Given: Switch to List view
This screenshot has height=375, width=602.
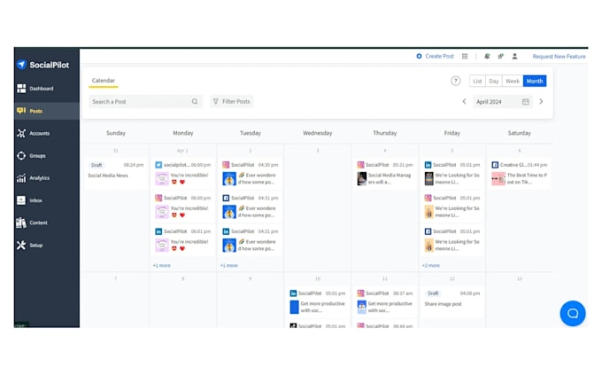Looking at the screenshot, I should (x=477, y=81).
